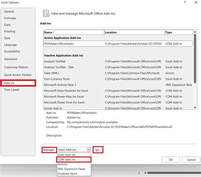Select Quick Access Toolbar category

click(x=18, y=75)
